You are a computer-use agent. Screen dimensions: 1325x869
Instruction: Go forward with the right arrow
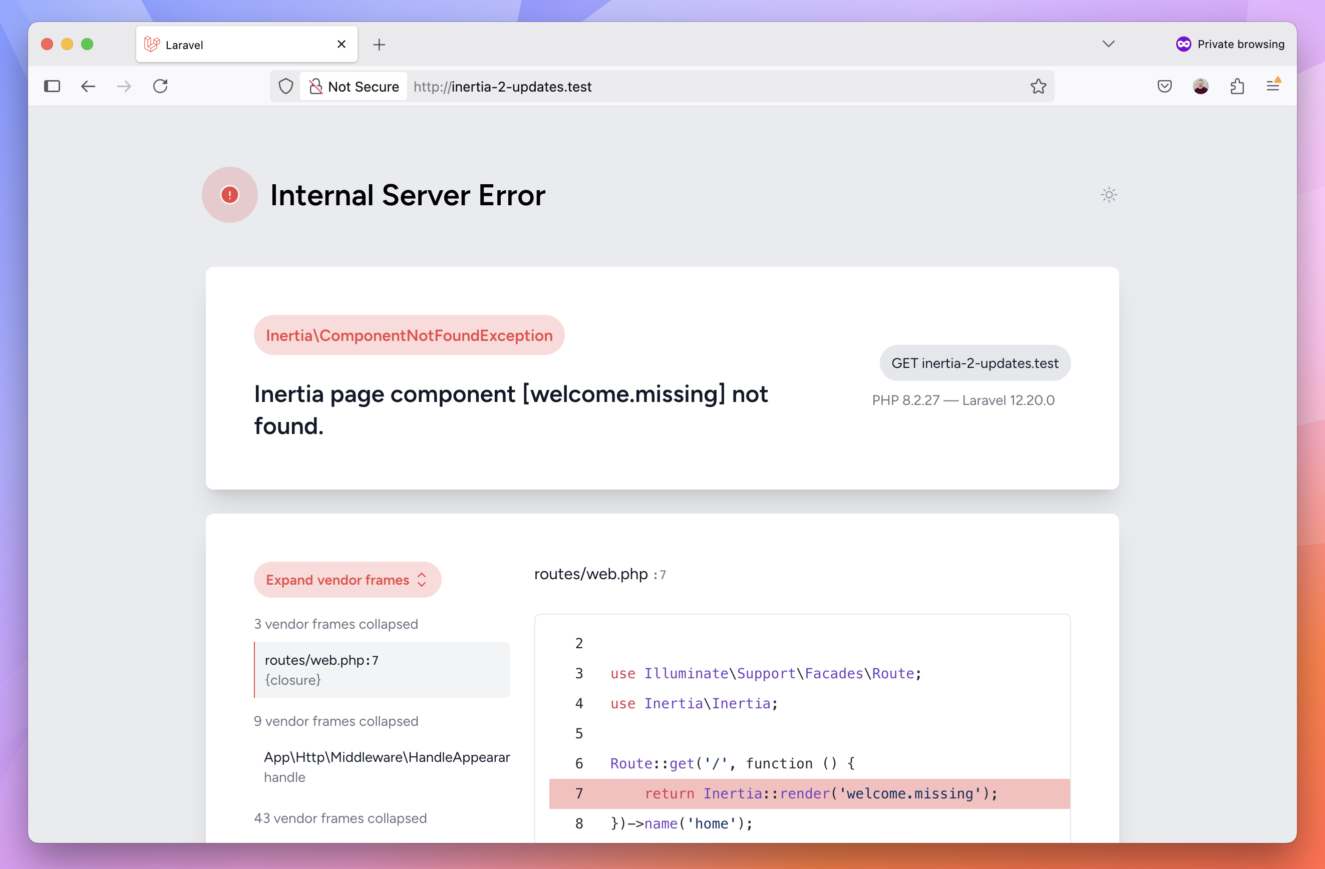coord(124,86)
